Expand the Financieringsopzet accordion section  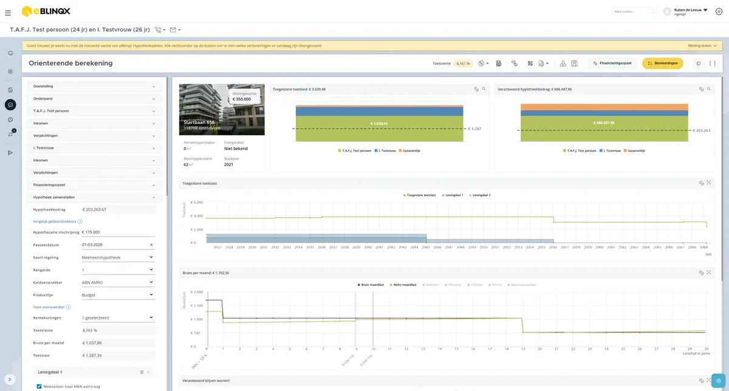[x=94, y=185]
